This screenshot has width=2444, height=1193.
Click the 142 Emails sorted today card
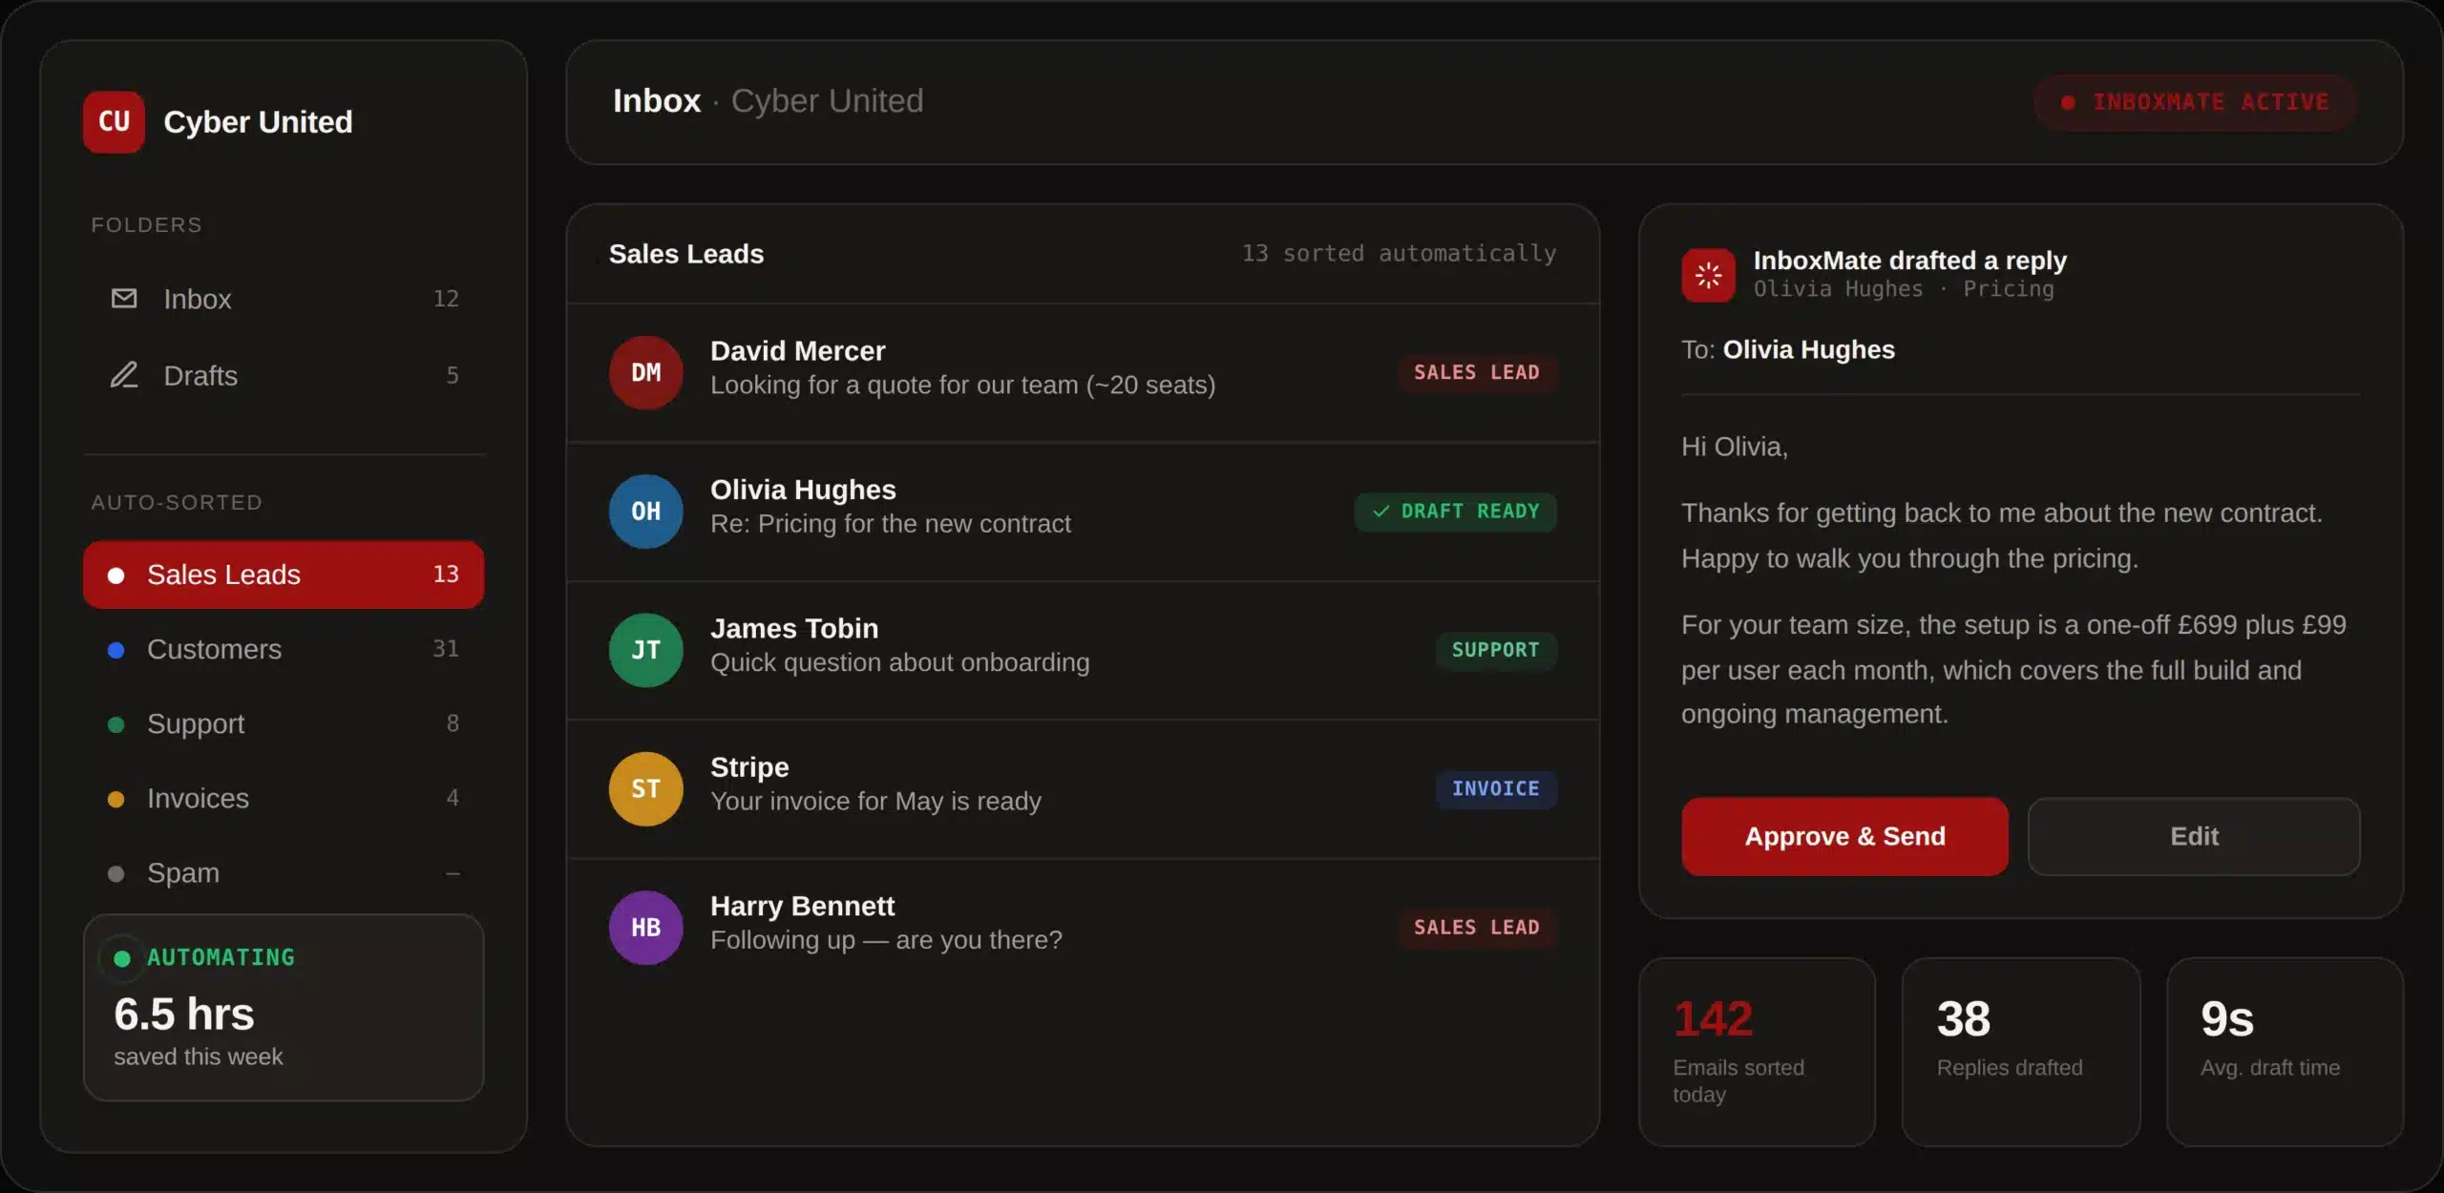tap(1757, 1052)
